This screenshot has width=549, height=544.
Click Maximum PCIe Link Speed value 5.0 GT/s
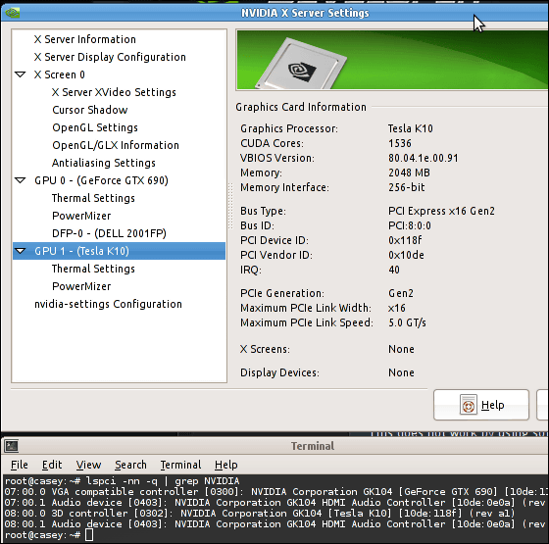(407, 322)
